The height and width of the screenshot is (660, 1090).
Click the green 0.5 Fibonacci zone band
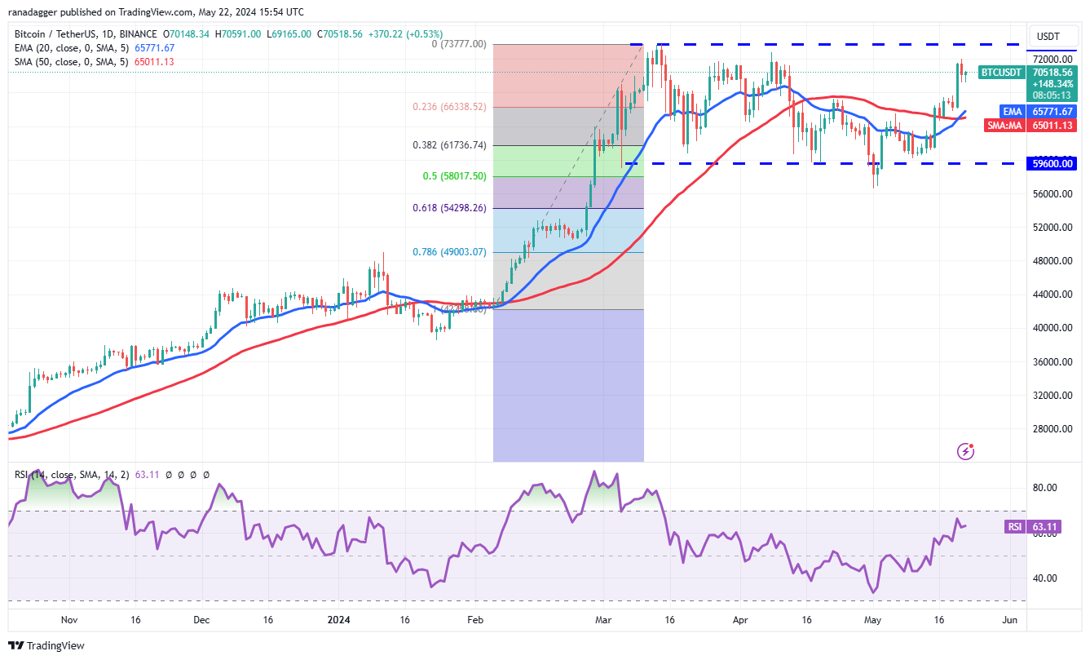(568, 161)
